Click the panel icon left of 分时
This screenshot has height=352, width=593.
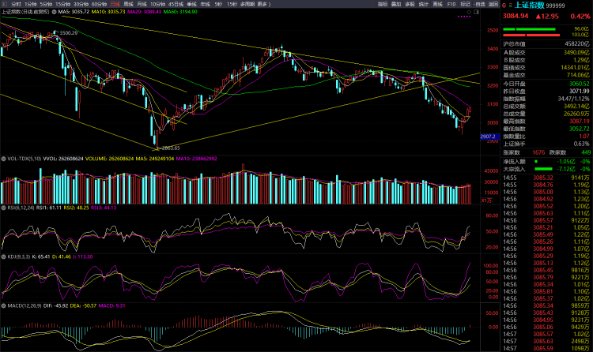tap(4, 4)
